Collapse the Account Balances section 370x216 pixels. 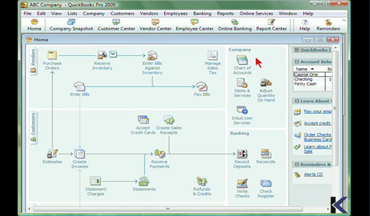point(297,62)
